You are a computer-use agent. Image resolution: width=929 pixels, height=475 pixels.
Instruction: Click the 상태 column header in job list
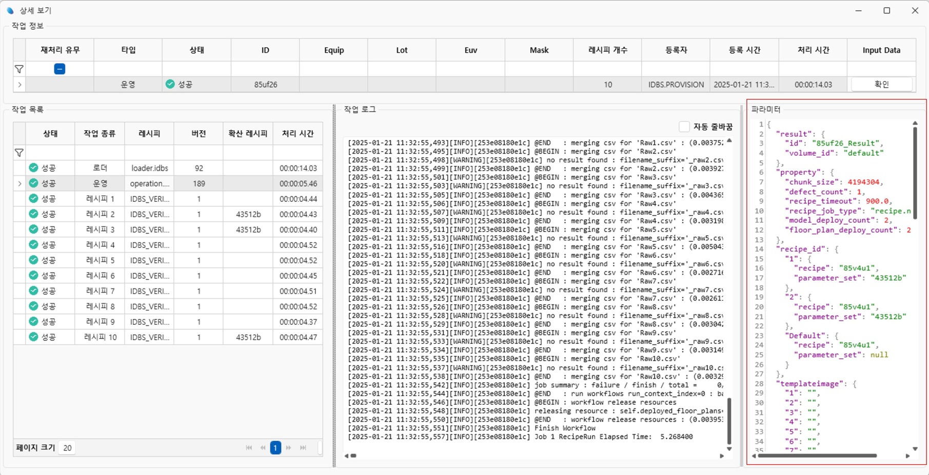(x=50, y=134)
